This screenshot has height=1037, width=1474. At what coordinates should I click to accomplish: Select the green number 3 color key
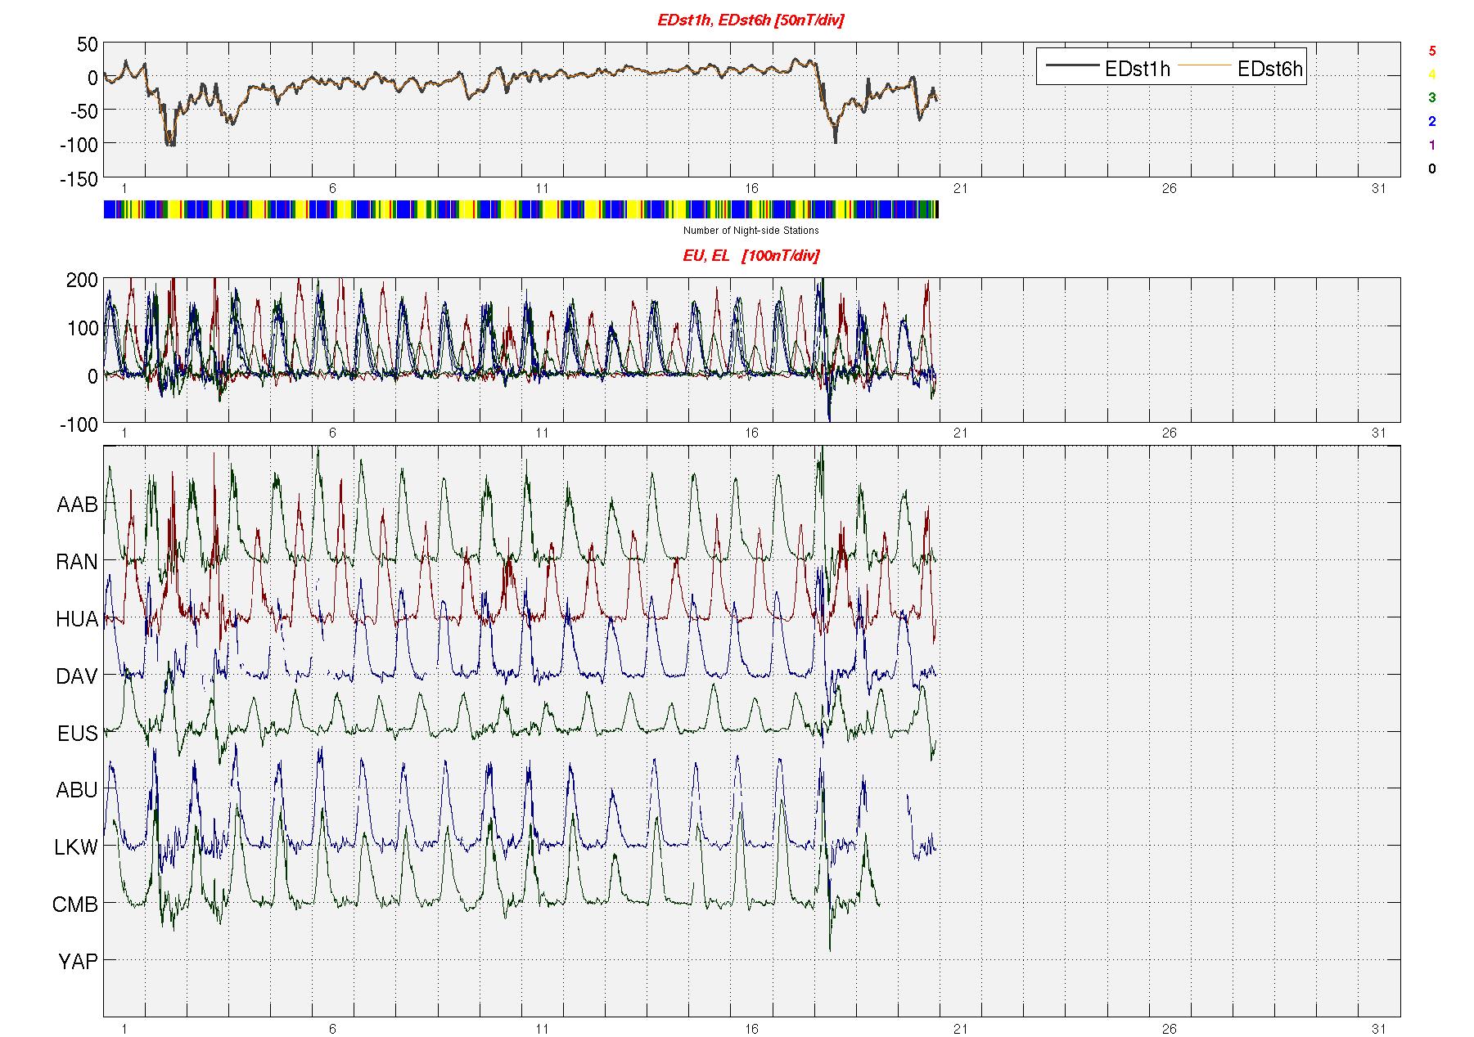1431,98
